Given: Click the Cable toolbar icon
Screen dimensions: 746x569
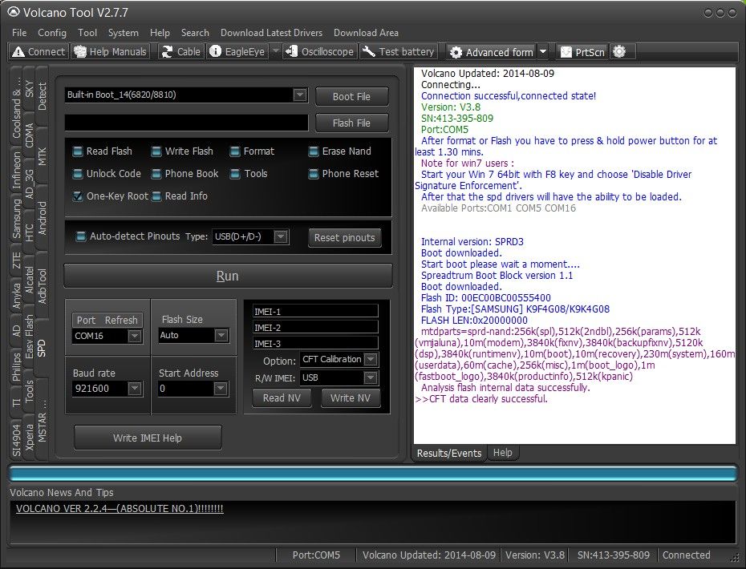Looking at the screenshot, I should pos(180,52).
